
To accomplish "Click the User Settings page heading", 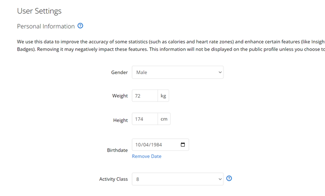I will [x=39, y=11].
